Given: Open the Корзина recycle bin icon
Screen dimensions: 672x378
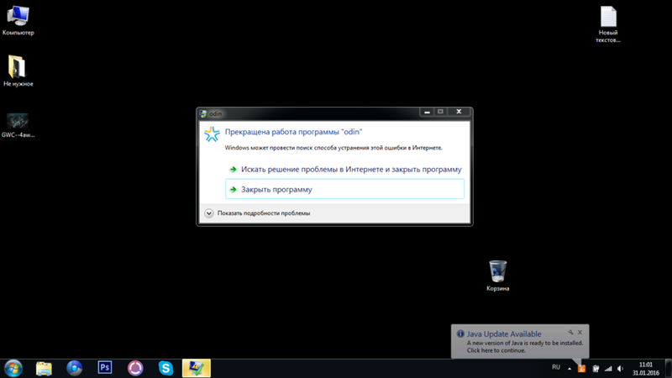Looking at the screenshot, I should [x=497, y=276].
